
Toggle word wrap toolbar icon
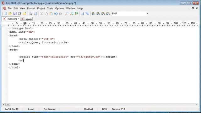[x=83, y=13]
